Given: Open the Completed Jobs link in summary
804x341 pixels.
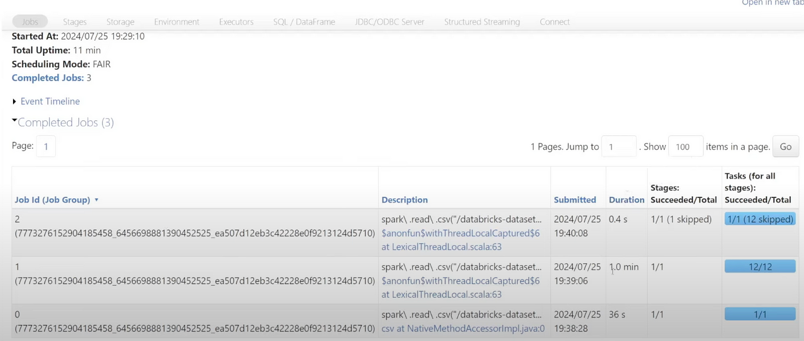Looking at the screenshot, I should click(47, 78).
